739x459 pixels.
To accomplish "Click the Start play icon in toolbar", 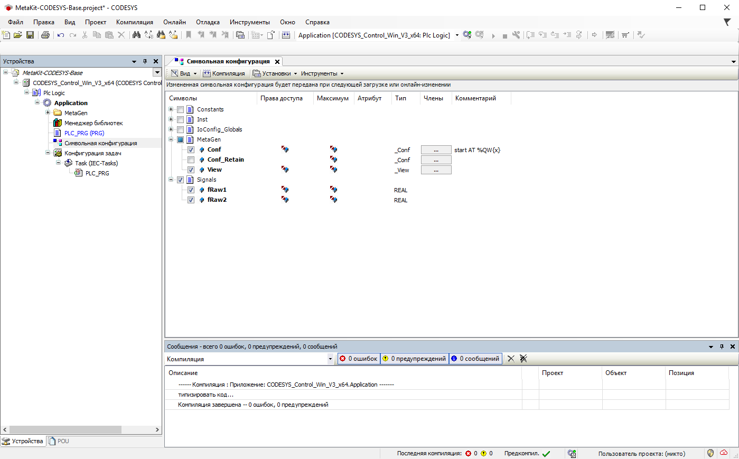I will [x=493, y=35].
